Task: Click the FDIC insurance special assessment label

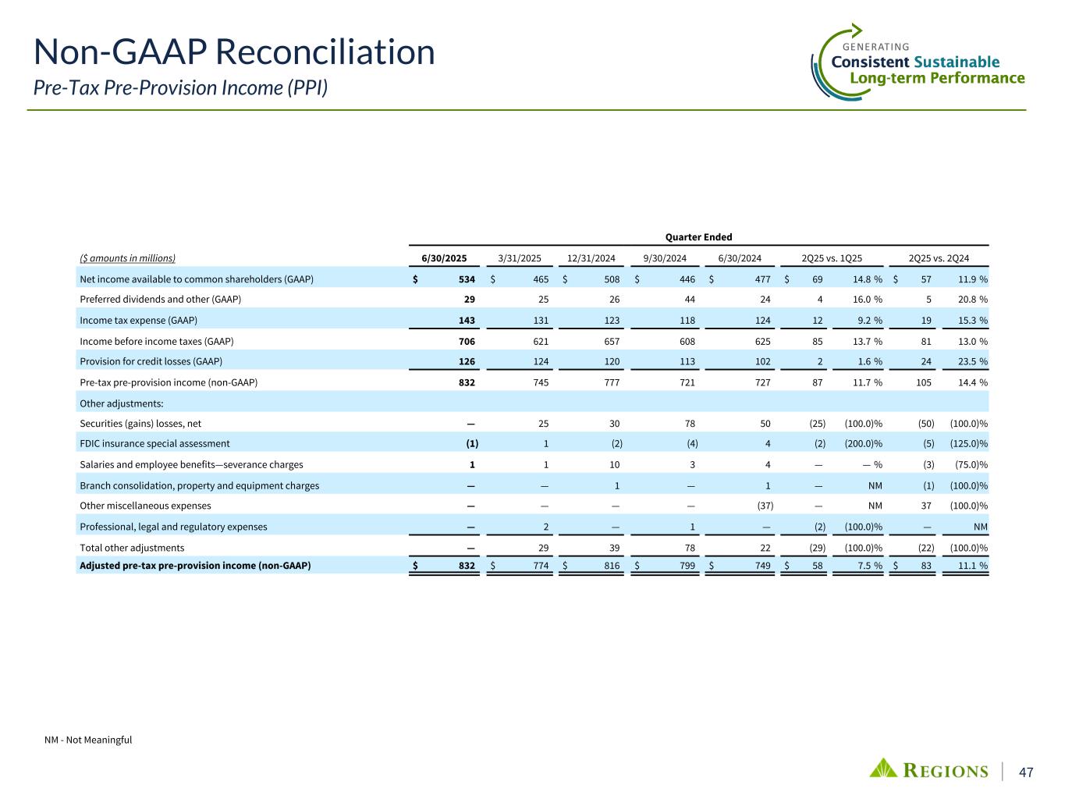Action: 154,443
